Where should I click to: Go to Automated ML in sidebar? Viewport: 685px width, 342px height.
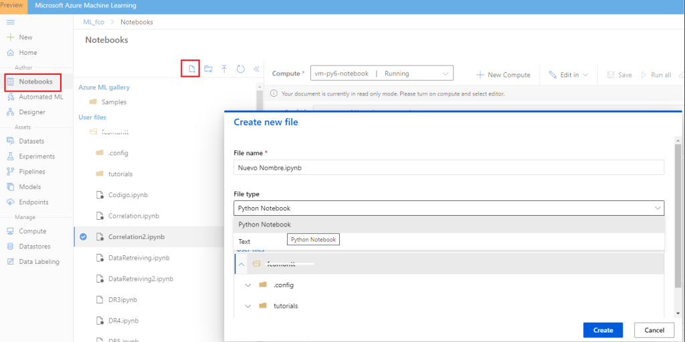click(x=40, y=97)
